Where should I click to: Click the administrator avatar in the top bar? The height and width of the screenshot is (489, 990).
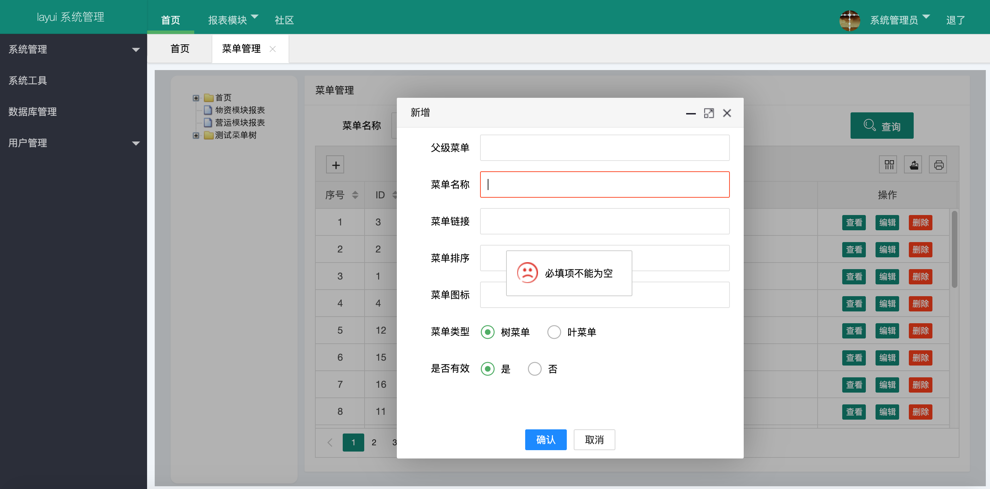(850, 21)
